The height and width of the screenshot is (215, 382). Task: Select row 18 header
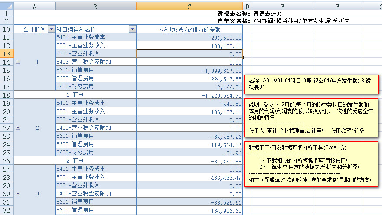click(7, 95)
